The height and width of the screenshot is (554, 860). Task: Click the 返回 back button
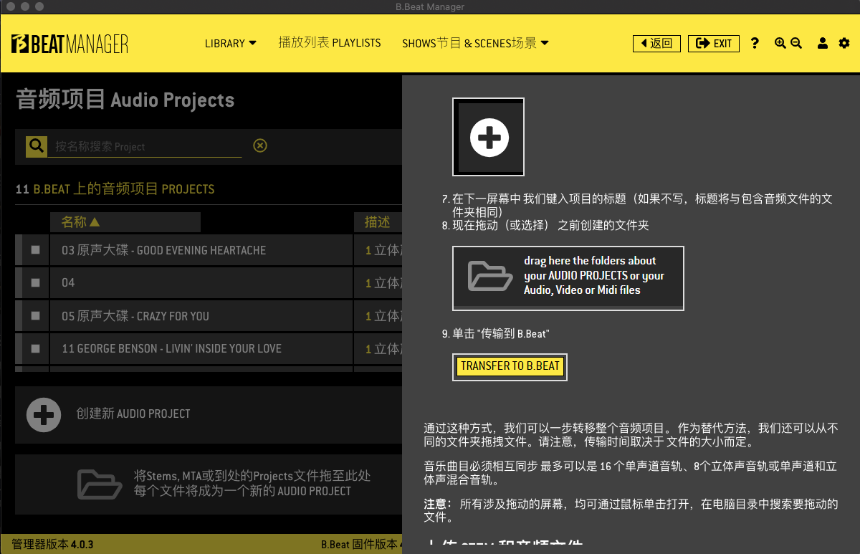click(656, 43)
